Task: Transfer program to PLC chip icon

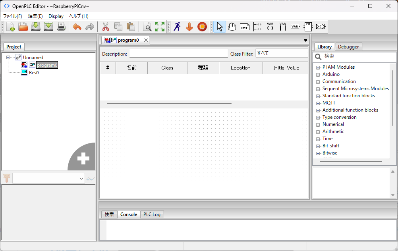Action: click(202, 27)
